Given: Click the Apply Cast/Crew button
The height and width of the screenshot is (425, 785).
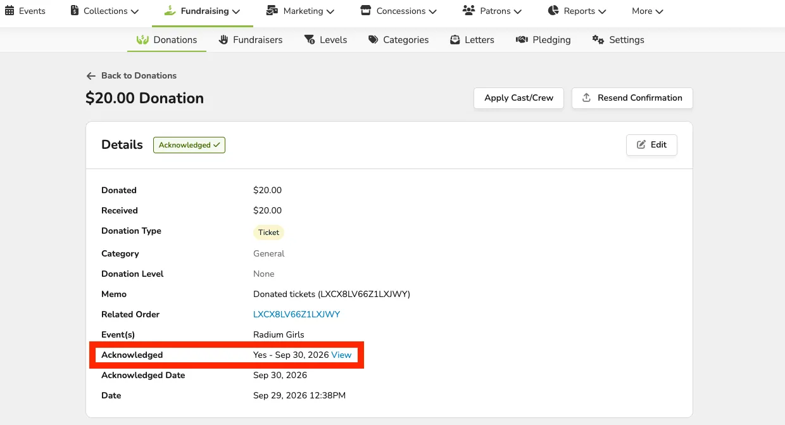Looking at the screenshot, I should (519, 98).
